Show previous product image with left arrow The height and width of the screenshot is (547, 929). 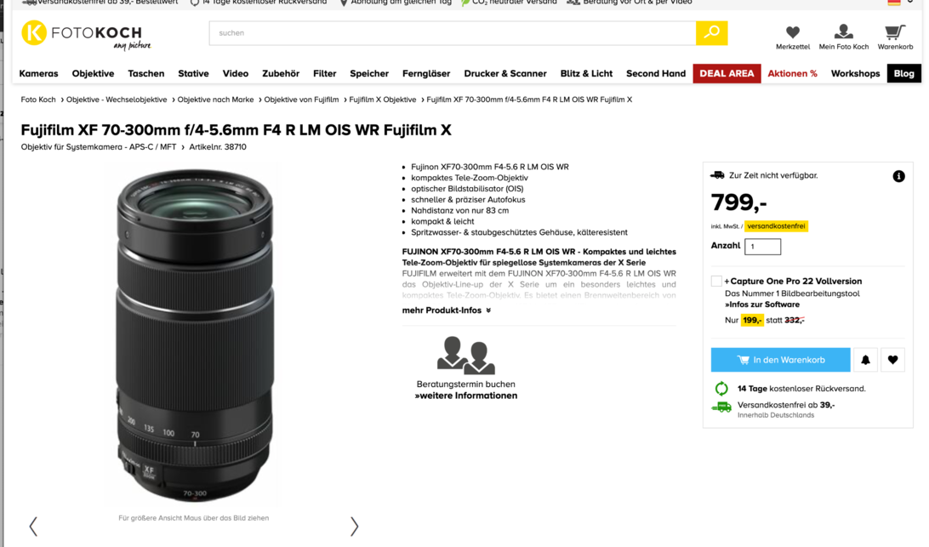(33, 527)
